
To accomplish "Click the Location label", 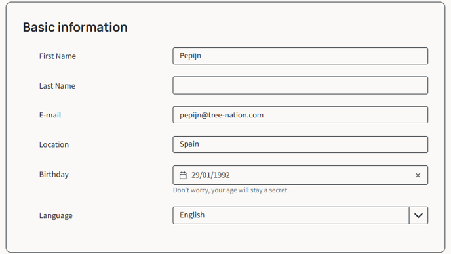I will [x=54, y=144].
